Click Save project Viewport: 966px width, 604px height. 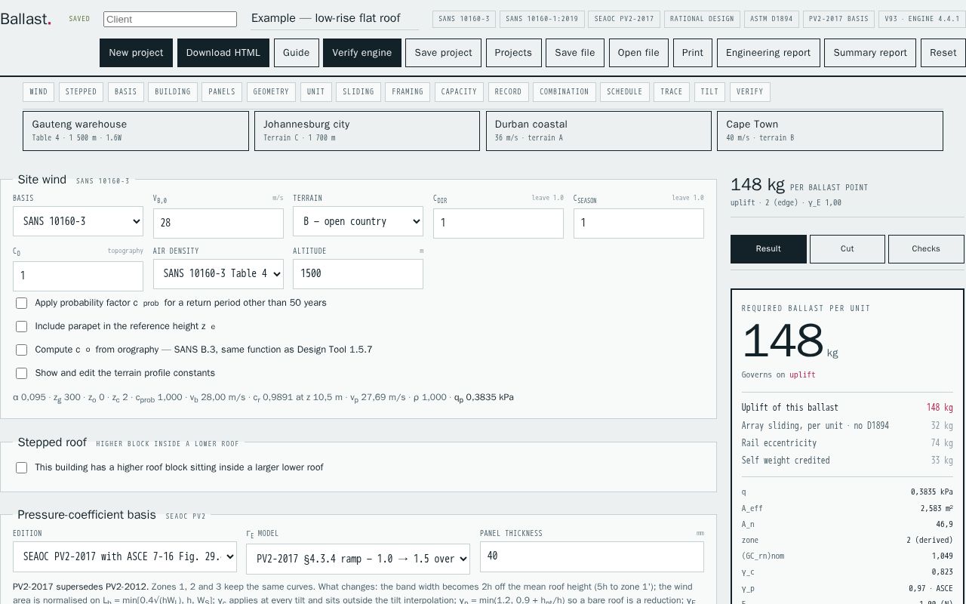[x=444, y=53]
